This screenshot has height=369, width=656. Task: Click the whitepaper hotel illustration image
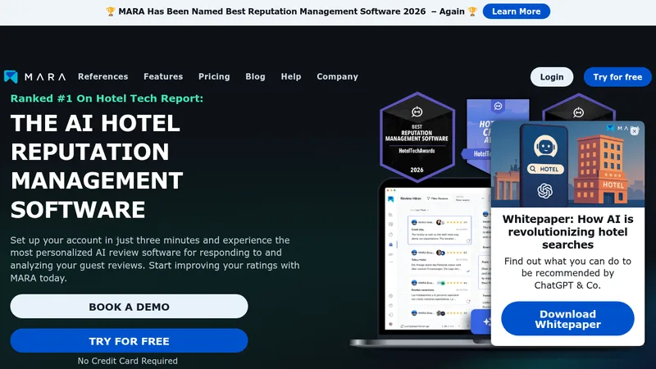point(567,165)
